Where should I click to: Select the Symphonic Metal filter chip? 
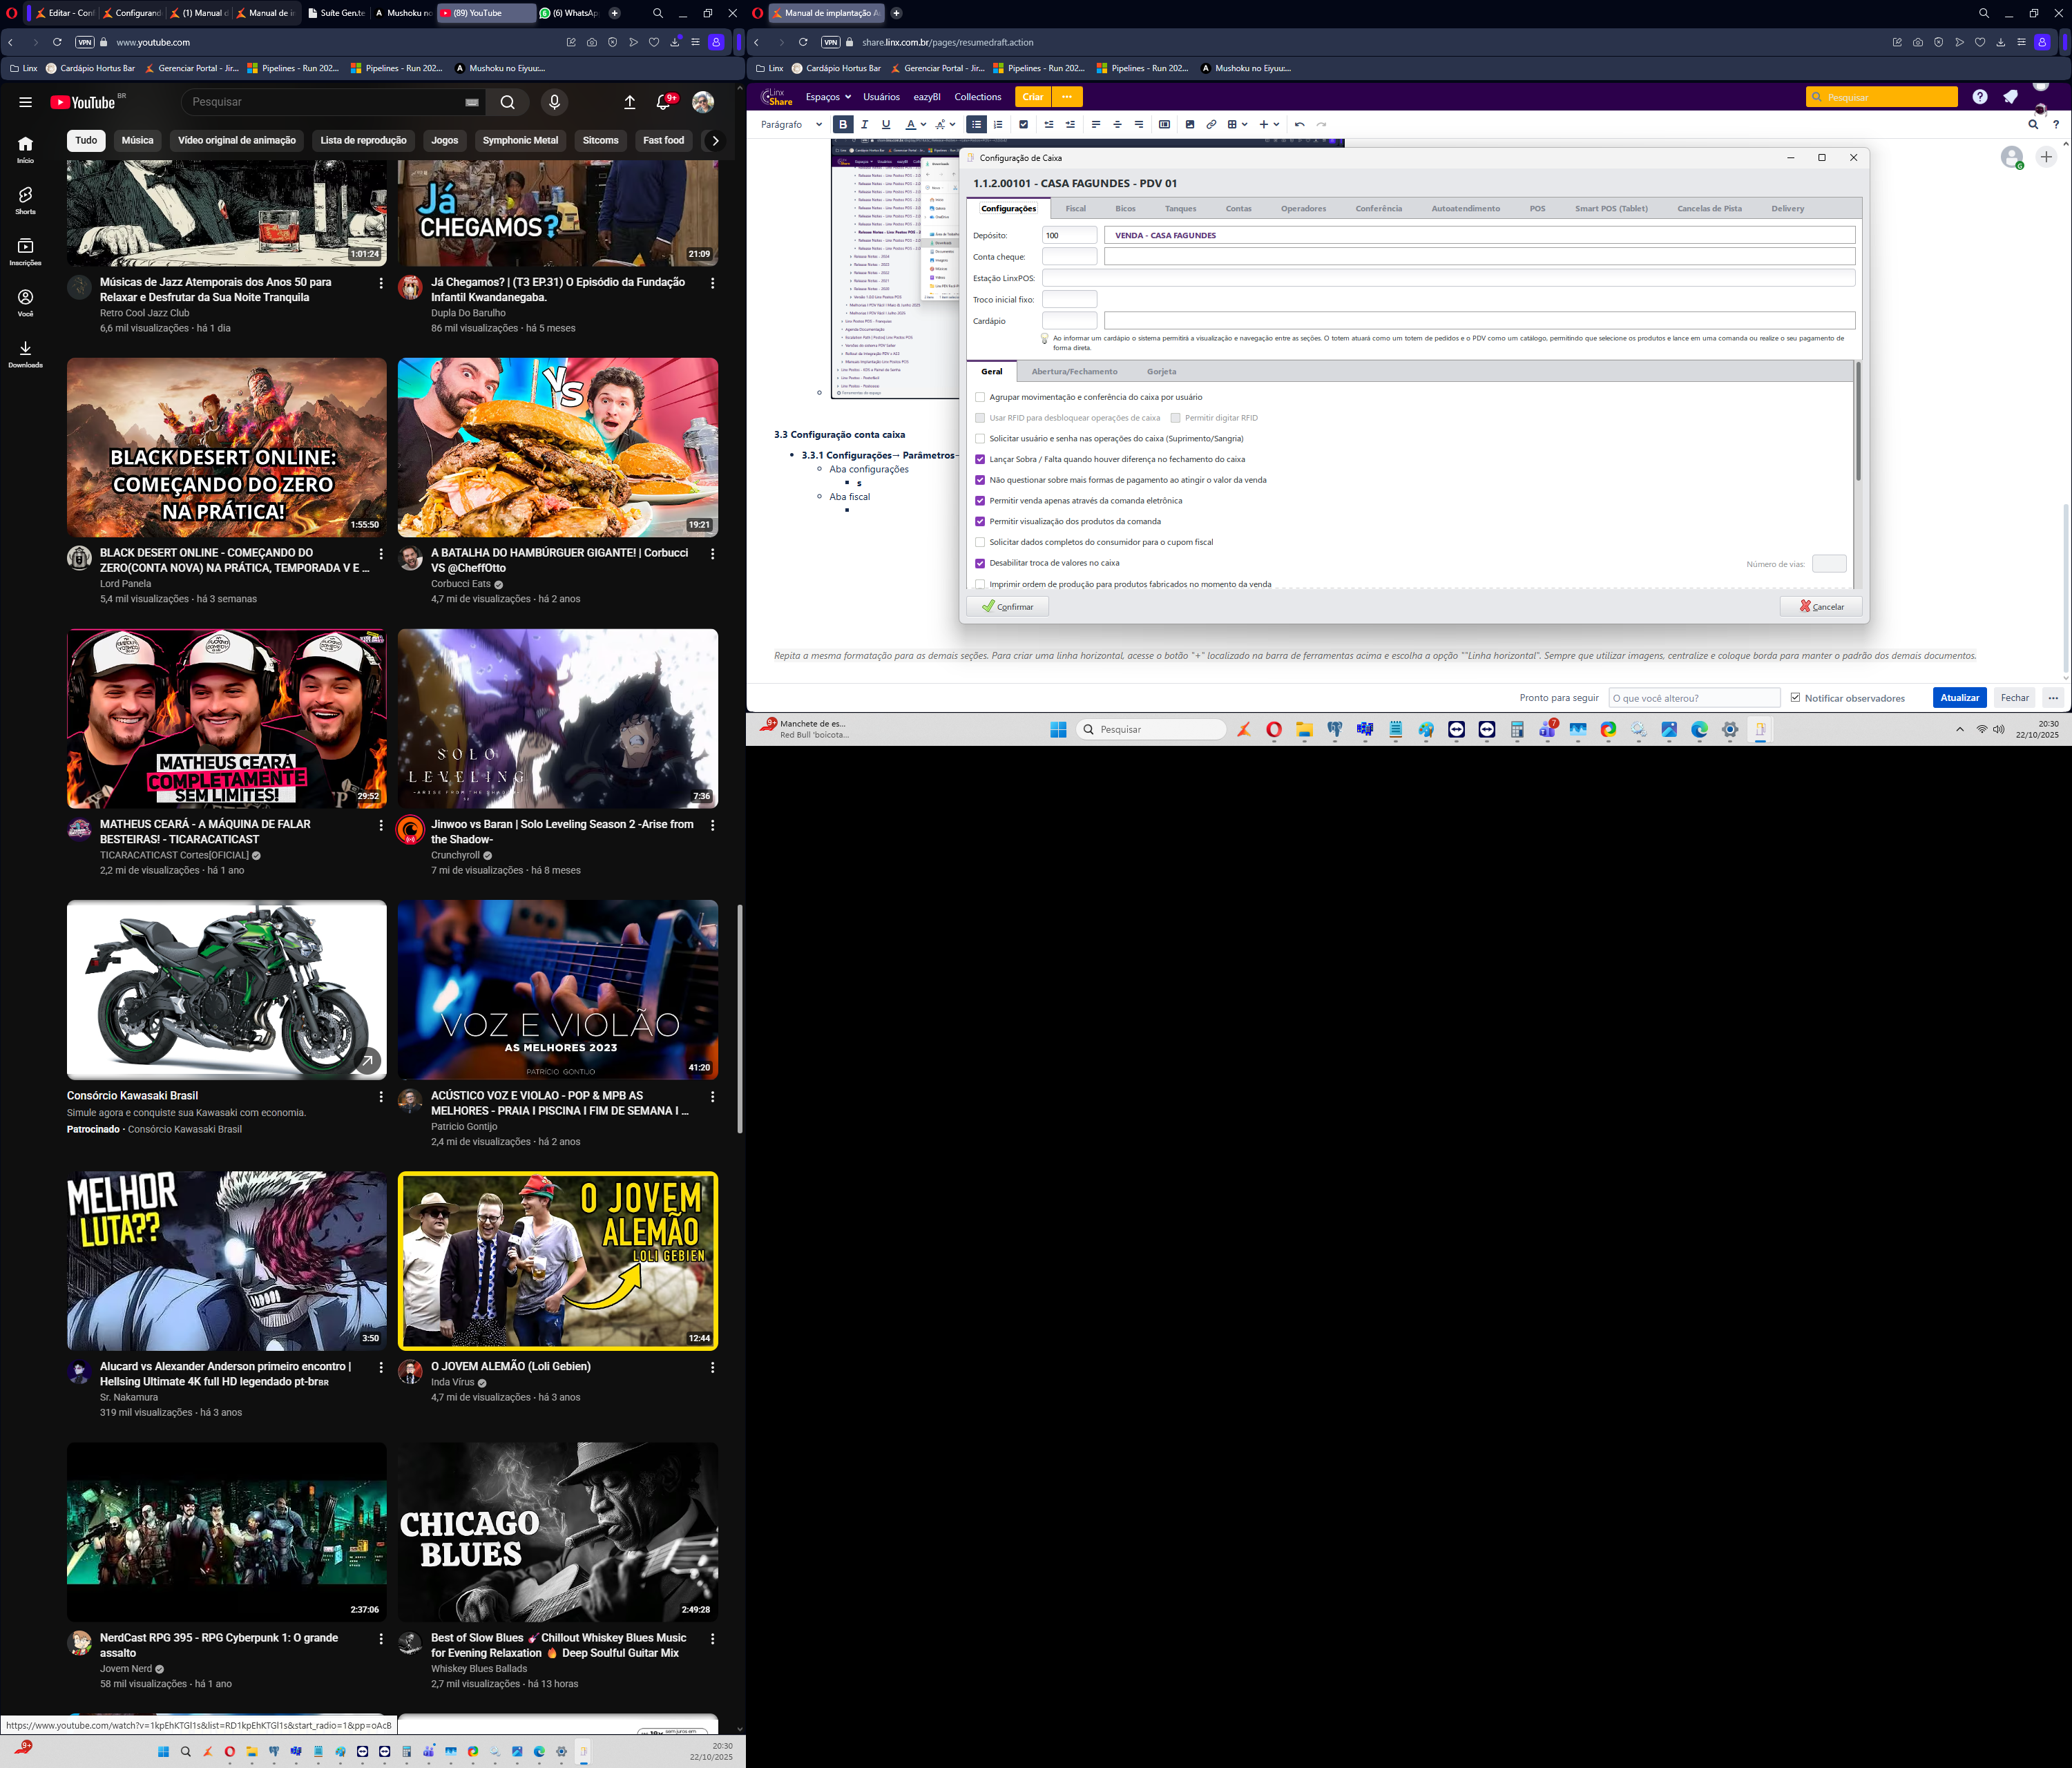(x=520, y=141)
